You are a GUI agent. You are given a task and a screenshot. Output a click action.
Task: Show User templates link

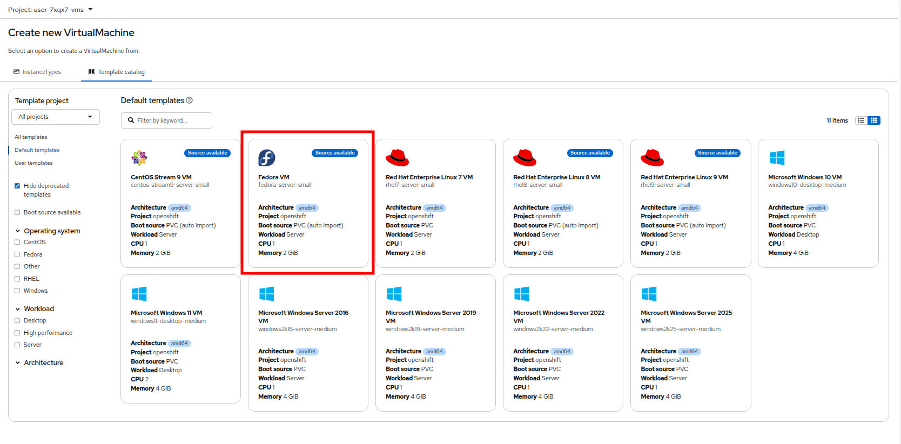[33, 163]
